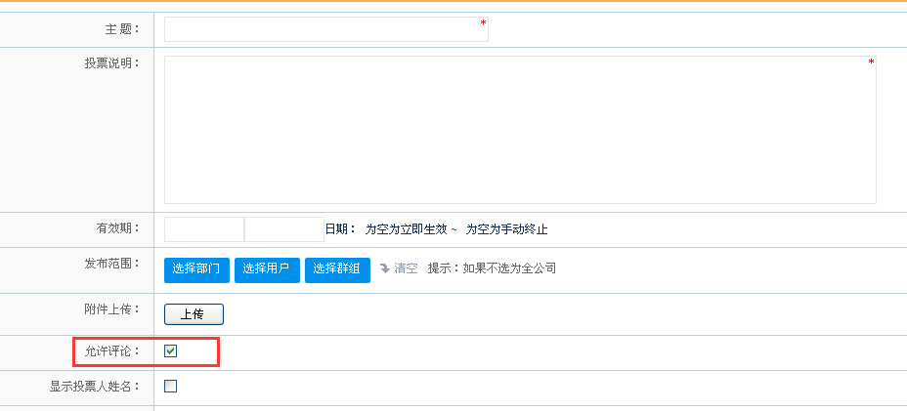Clear the publish scope via 清空
The height and width of the screenshot is (411, 907).
click(406, 268)
